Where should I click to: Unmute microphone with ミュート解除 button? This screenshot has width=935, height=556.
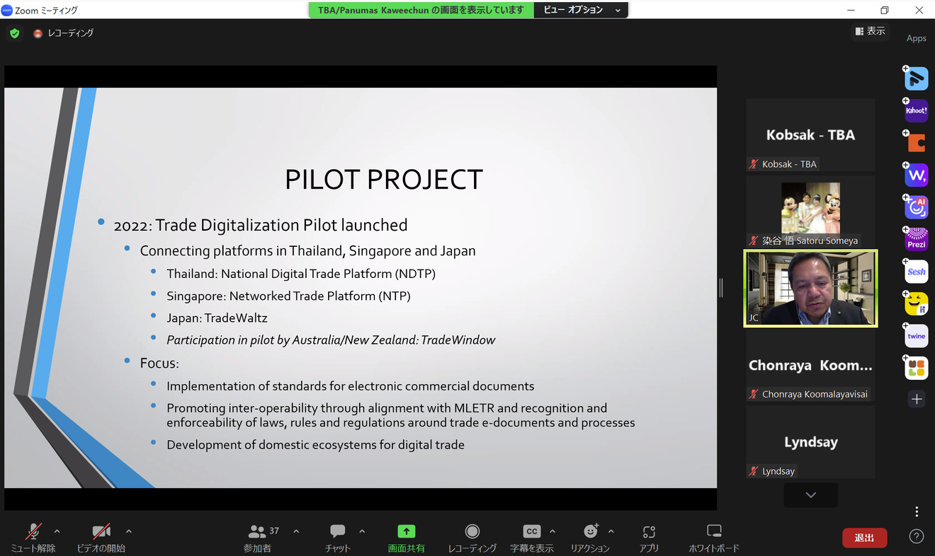click(33, 538)
